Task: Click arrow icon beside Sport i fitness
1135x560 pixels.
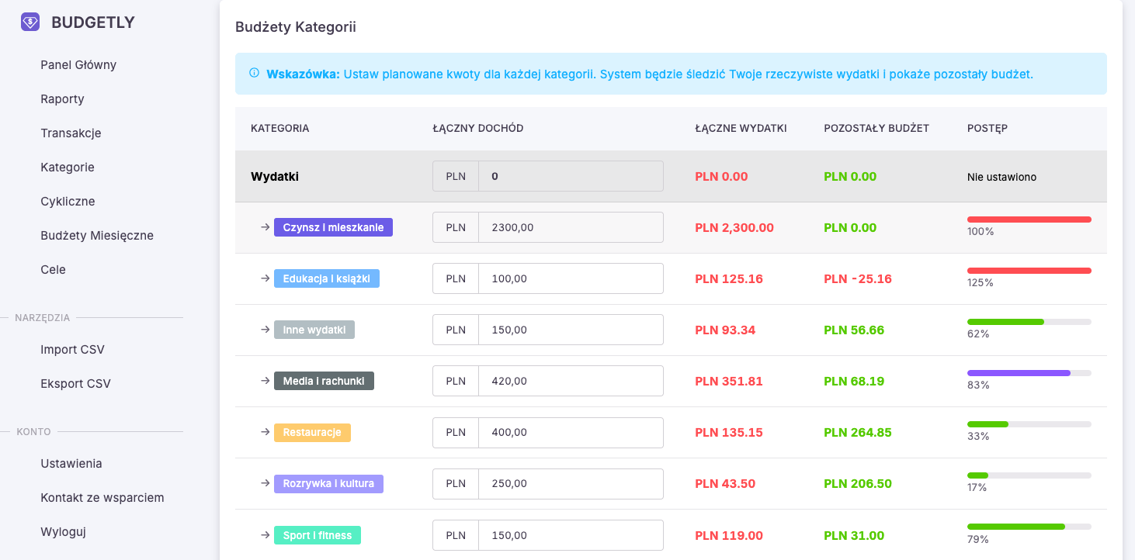Action: [x=265, y=535]
